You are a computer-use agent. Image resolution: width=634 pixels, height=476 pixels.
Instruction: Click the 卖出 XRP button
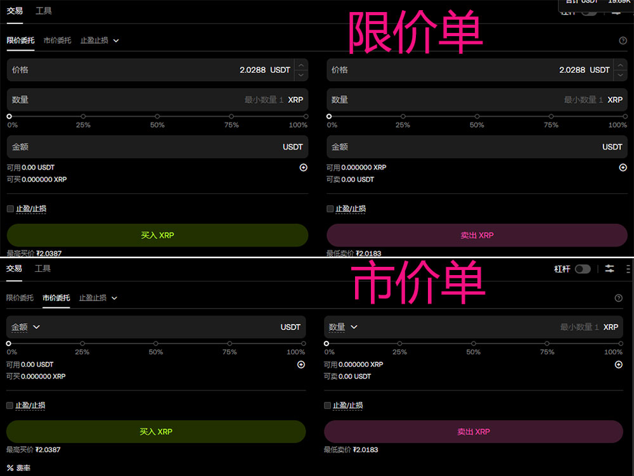[x=477, y=235]
